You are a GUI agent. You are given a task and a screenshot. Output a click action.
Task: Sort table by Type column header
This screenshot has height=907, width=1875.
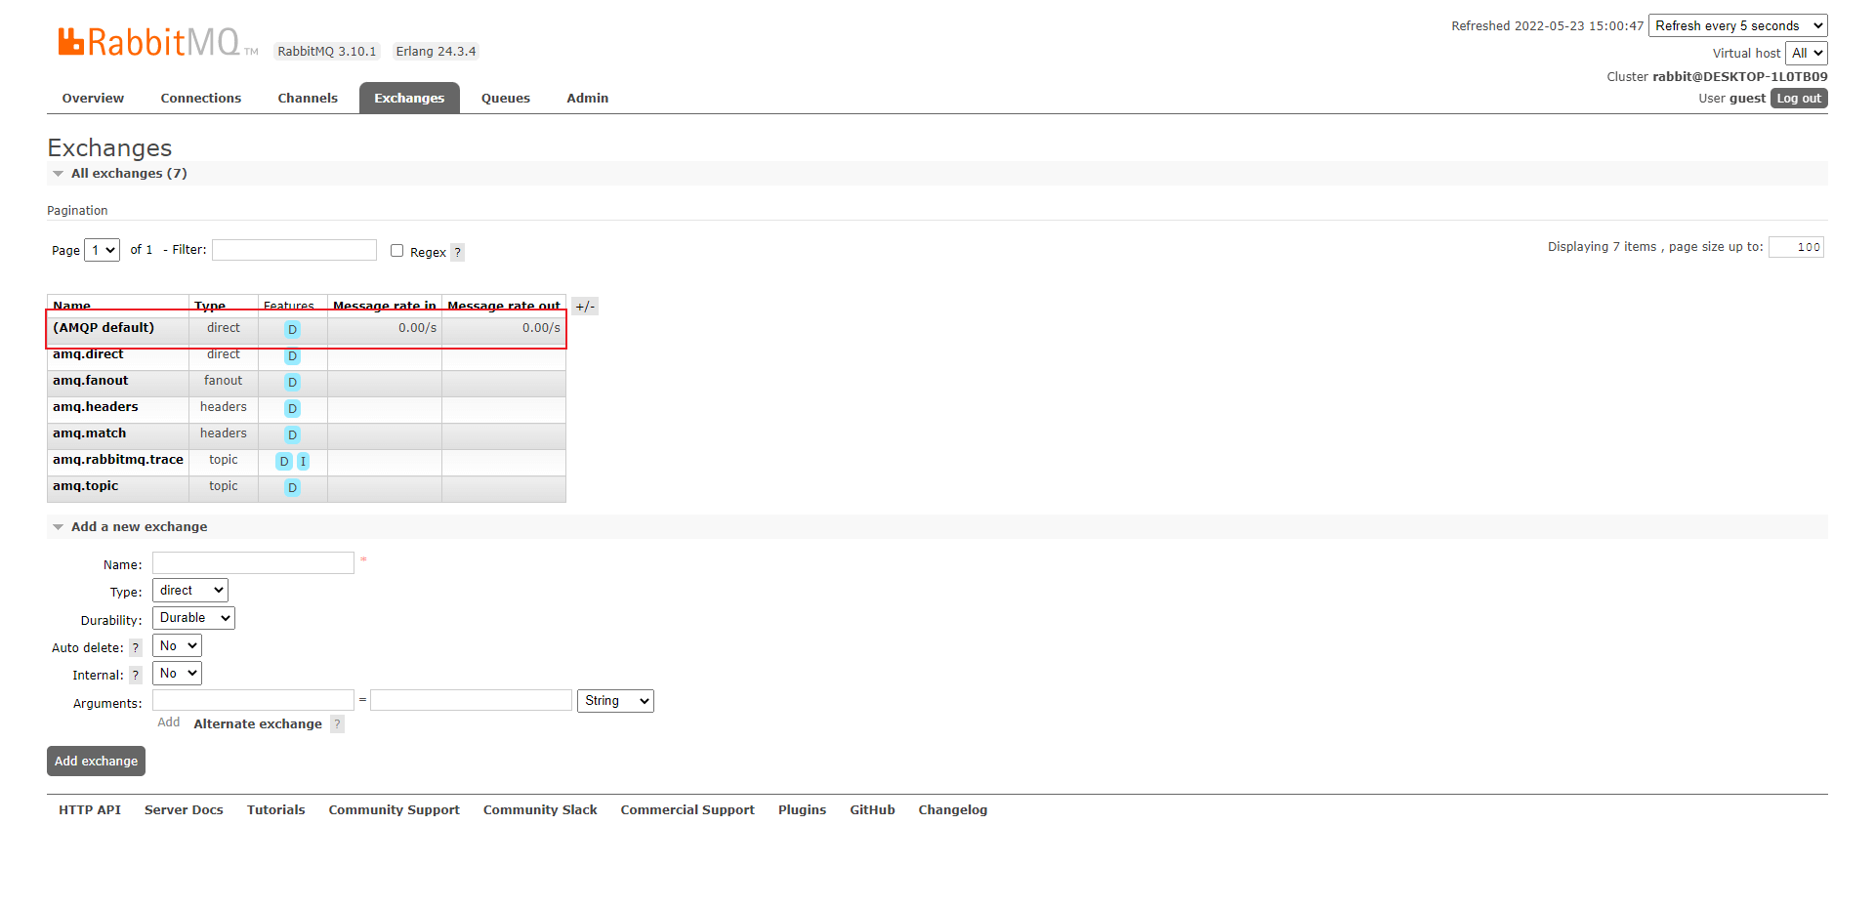pos(210,306)
